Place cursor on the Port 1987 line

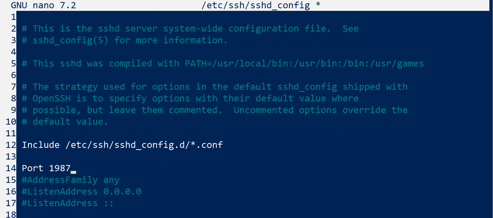point(46,168)
